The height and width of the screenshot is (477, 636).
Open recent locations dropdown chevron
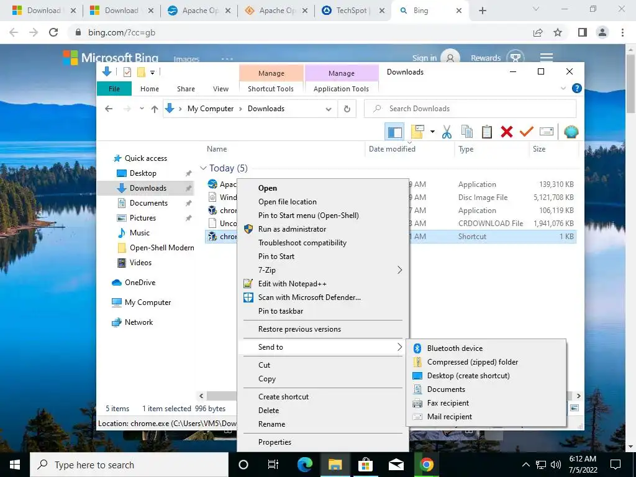(142, 109)
